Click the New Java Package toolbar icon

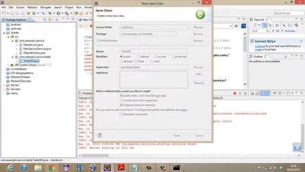click(29, 13)
